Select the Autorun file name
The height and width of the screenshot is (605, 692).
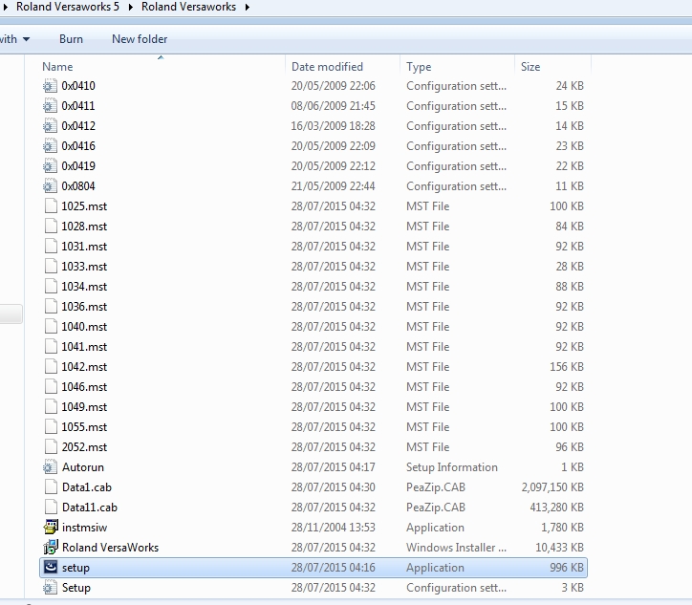pyautogui.click(x=83, y=467)
